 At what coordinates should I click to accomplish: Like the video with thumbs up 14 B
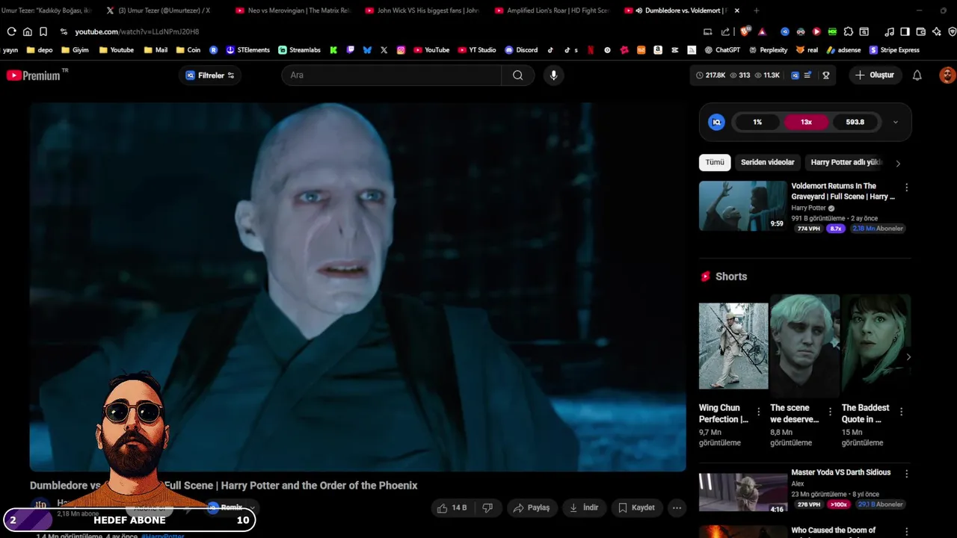click(452, 507)
